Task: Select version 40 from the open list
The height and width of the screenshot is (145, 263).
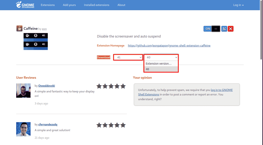Action: pos(161,69)
